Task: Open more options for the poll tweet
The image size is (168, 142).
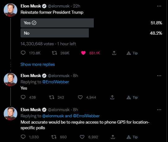Action: click(x=159, y=6)
